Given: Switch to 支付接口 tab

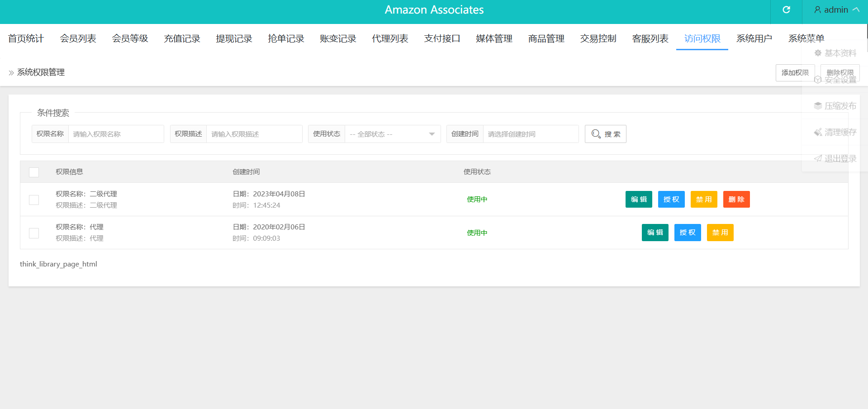Looking at the screenshot, I should click(442, 38).
